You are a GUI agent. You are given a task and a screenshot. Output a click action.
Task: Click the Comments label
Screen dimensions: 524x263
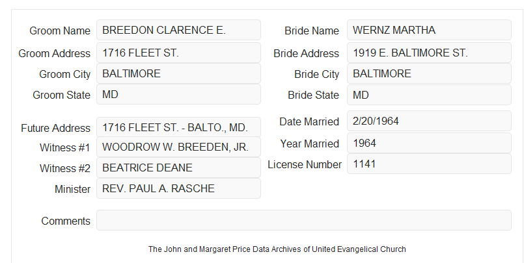click(x=66, y=221)
